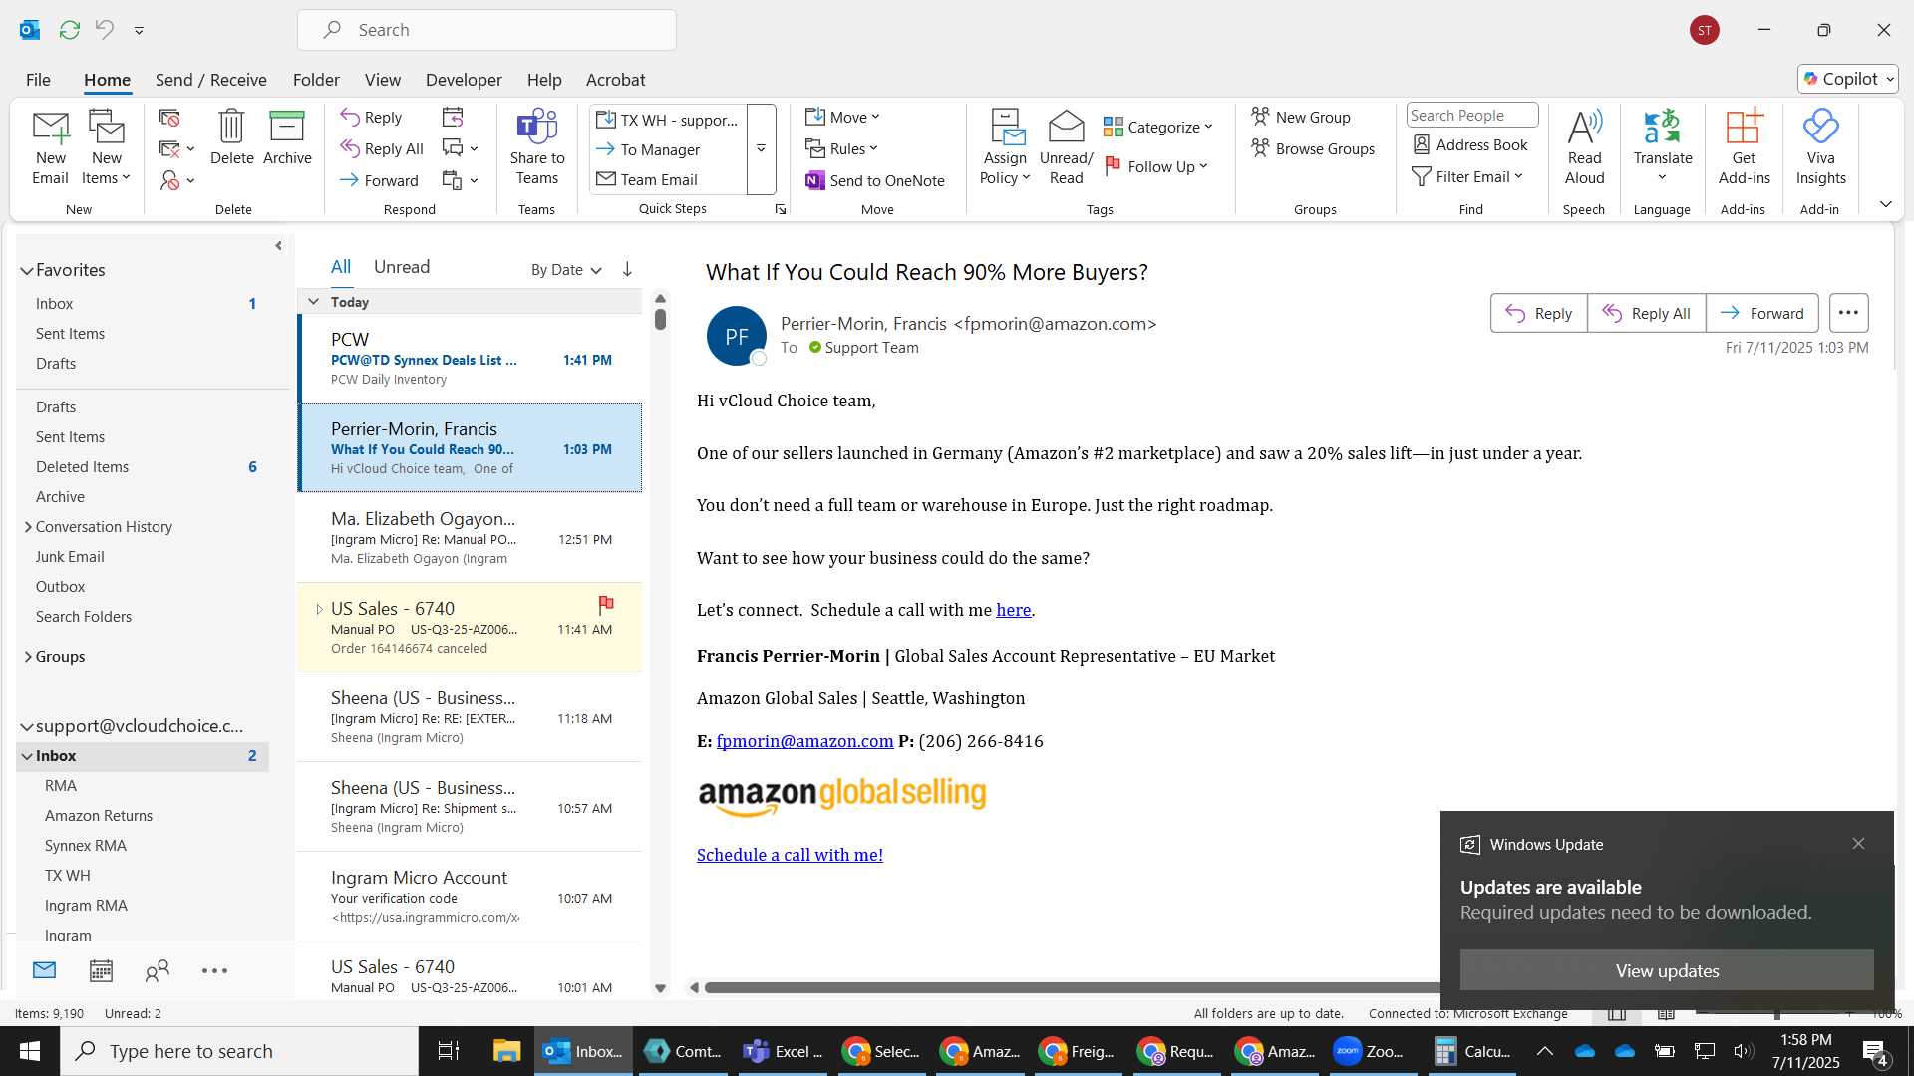Open the Categorize dropdown
Screen dimensions: 1914x1076
1158,127
